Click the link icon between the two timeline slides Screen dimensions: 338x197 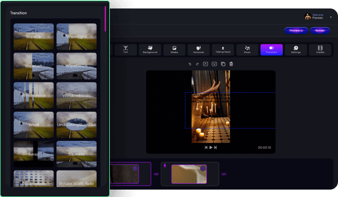click(x=156, y=174)
